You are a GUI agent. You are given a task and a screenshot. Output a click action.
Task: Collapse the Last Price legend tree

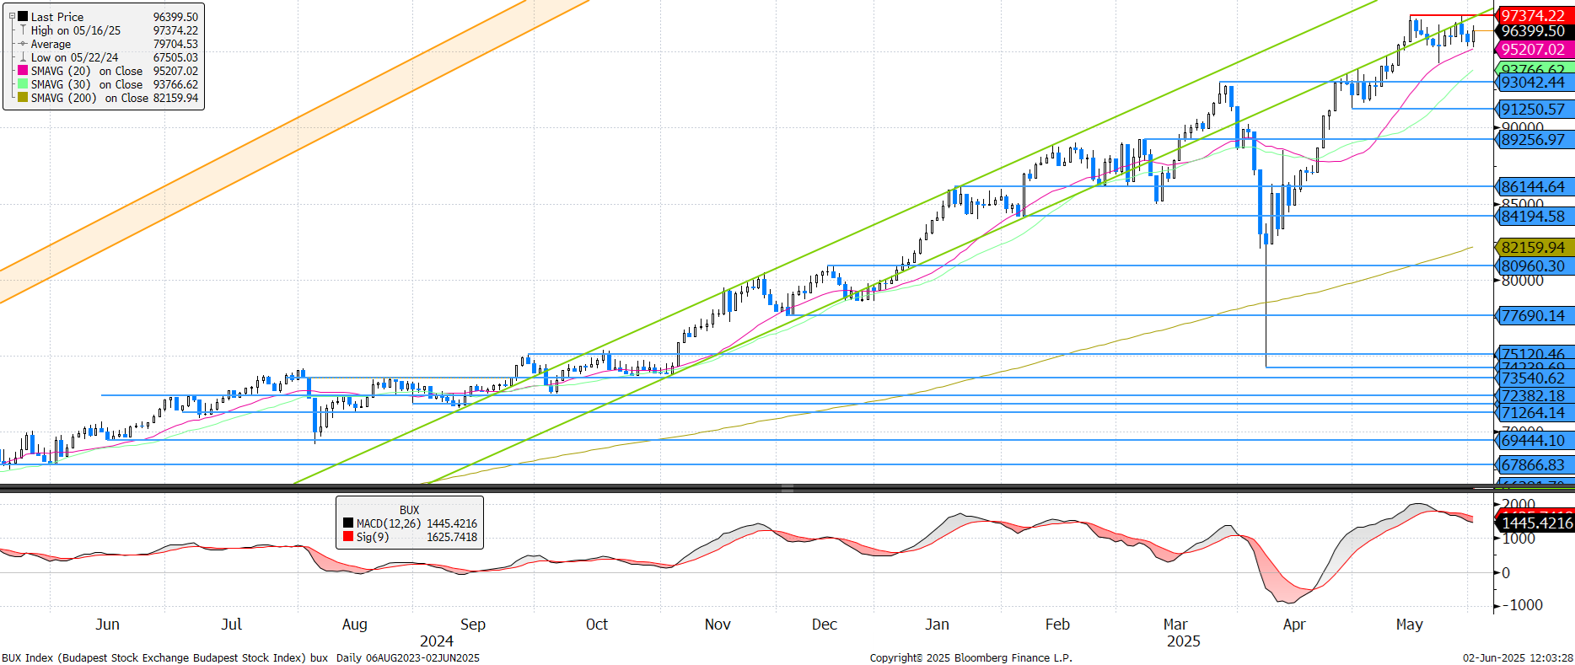pyautogui.click(x=12, y=16)
